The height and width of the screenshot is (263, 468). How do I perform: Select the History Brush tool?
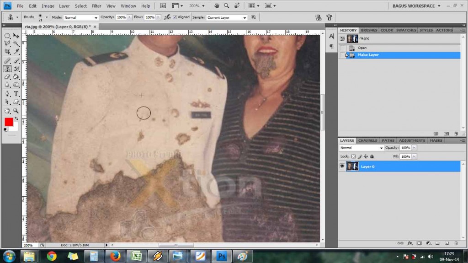coord(16,69)
